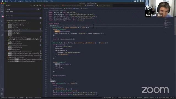Open errors and warnings in status bar
This screenshot has width=176, height=99.
(x=22, y=98)
